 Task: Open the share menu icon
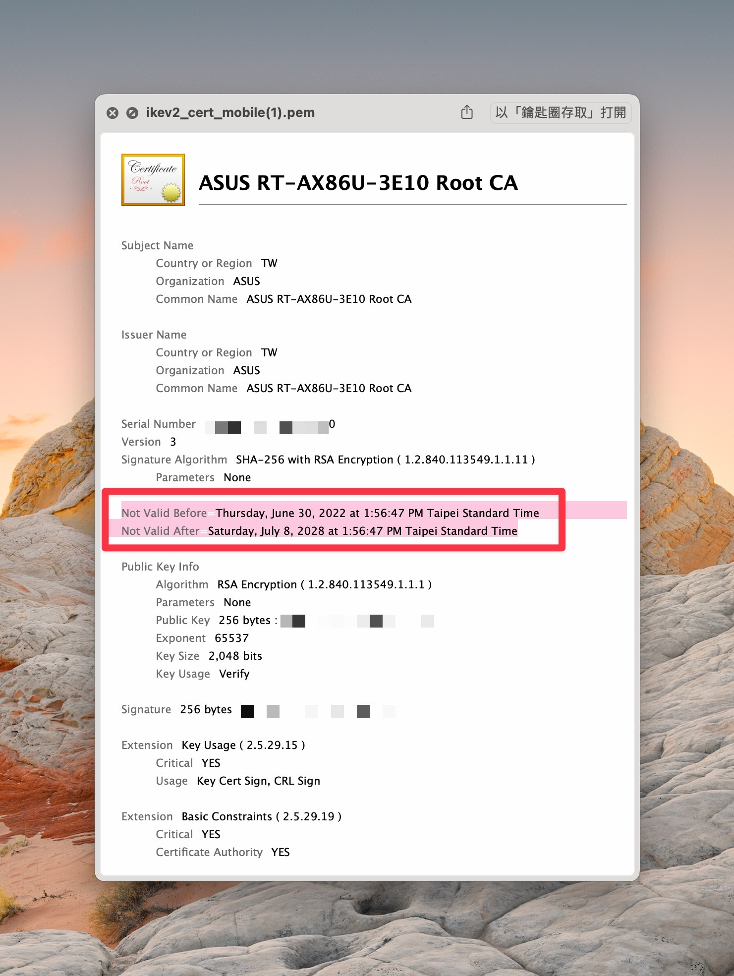click(467, 113)
